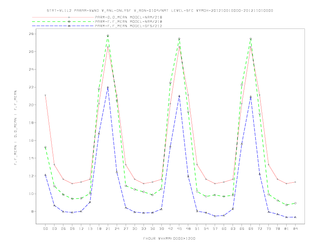The height and width of the screenshot is (249, 322).
Task: Click blue triangle marker at hour 84
Action: [x=295, y=217]
